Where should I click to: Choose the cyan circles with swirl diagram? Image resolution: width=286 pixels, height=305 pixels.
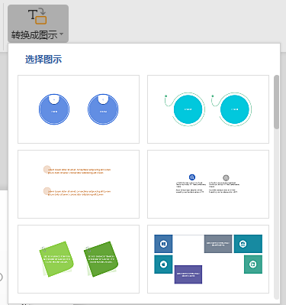click(208, 109)
